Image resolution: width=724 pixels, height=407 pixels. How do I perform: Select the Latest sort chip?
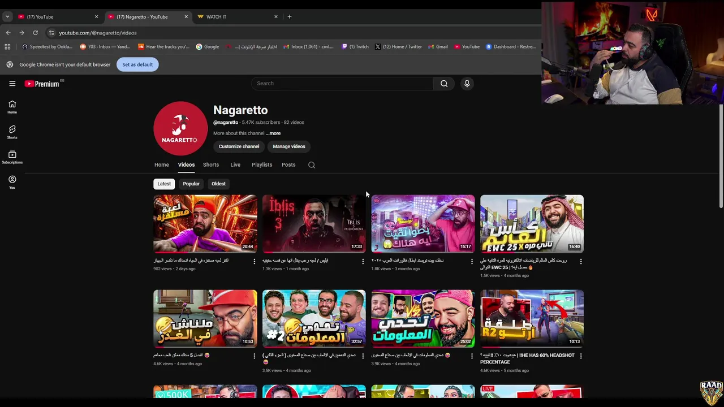(164, 184)
